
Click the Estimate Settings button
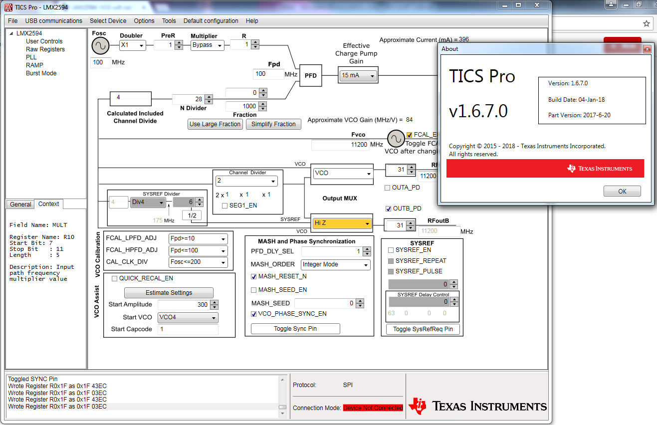169,293
